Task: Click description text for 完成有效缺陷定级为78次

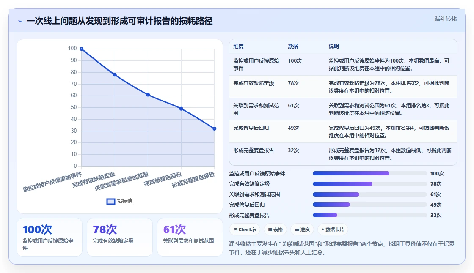Action: 389,87
